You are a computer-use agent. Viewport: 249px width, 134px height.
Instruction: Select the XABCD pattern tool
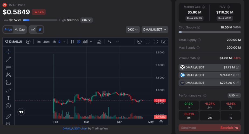pyautogui.click(x=8, y=75)
